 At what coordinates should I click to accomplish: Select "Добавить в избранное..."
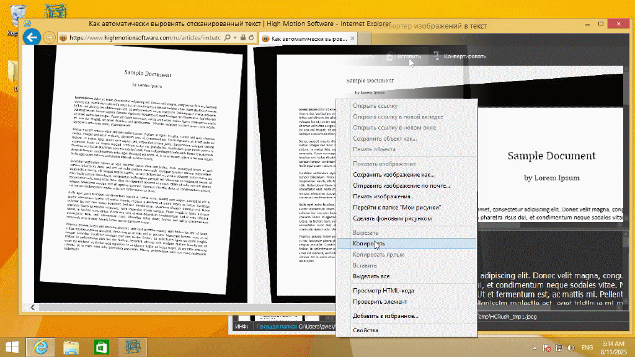pyautogui.click(x=386, y=316)
